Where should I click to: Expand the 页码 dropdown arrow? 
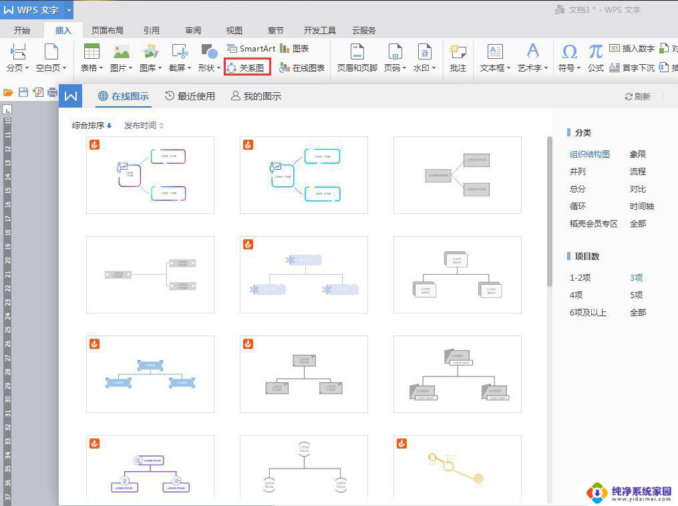pos(404,68)
